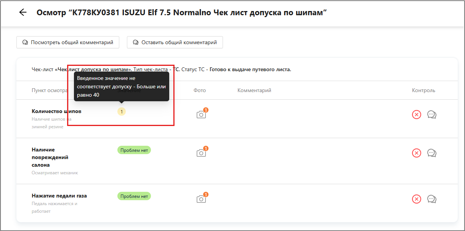465x231 pixels.
Task: Go back using the left arrow
Action: pyautogui.click(x=23, y=13)
